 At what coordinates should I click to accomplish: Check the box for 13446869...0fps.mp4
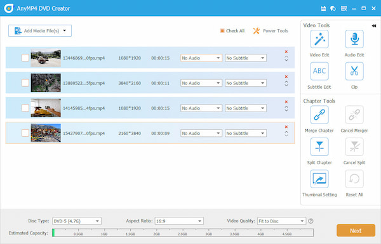click(x=25, y=58)
